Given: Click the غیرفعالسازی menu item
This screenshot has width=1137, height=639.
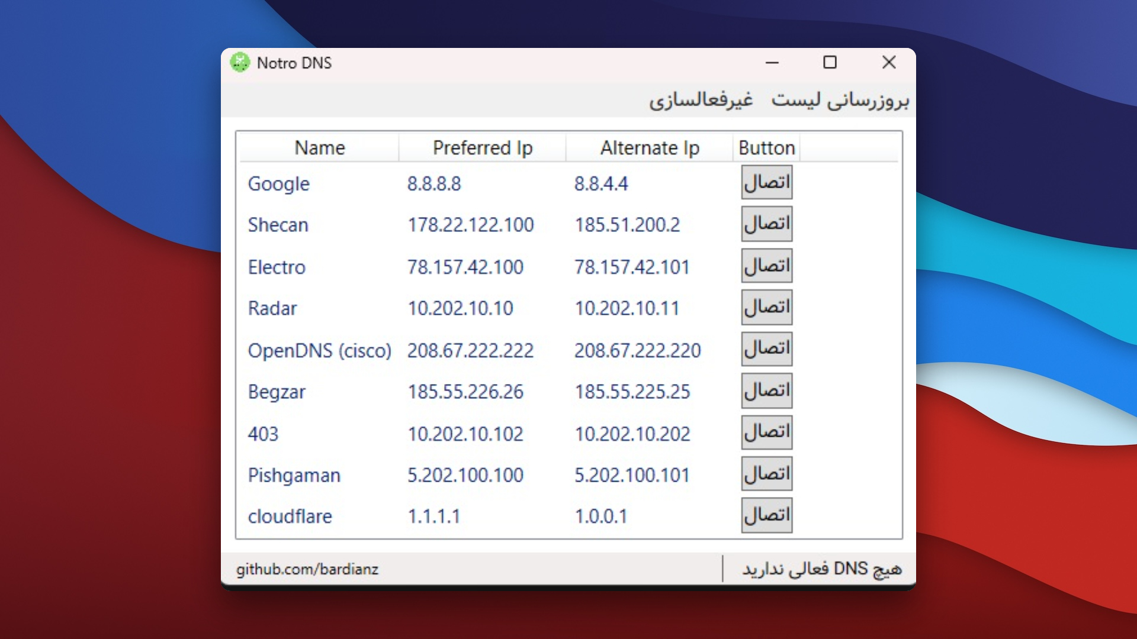Looking at the screenshot, I should pyautogui.click(x=701, y=100).
